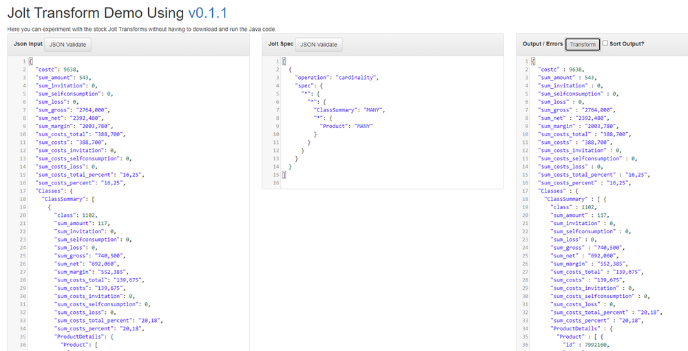Click "sum_margin" : "552,385" in Output
This screenshot has height=351, width=688.
coord(590,264)
